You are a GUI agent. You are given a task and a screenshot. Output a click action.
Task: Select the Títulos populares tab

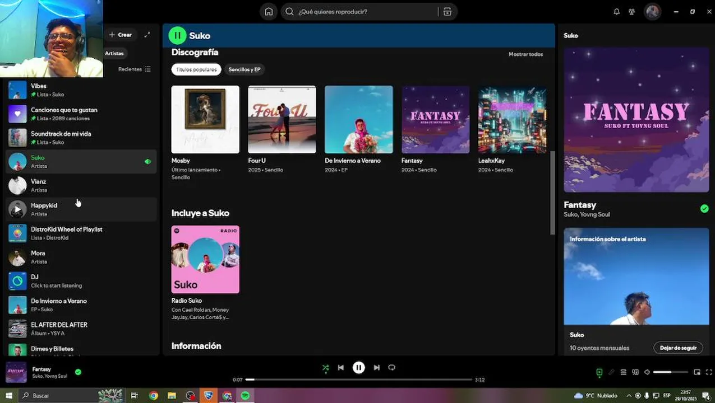point(196,69)
